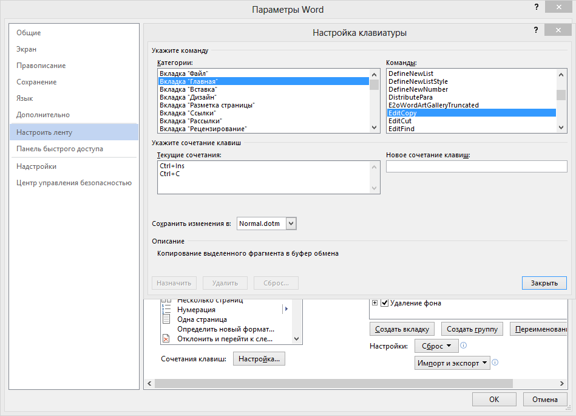Screen dimensions: 576x416
Task: Select Вкладка "Дизайн" category
Action: (x=263, y=97)
